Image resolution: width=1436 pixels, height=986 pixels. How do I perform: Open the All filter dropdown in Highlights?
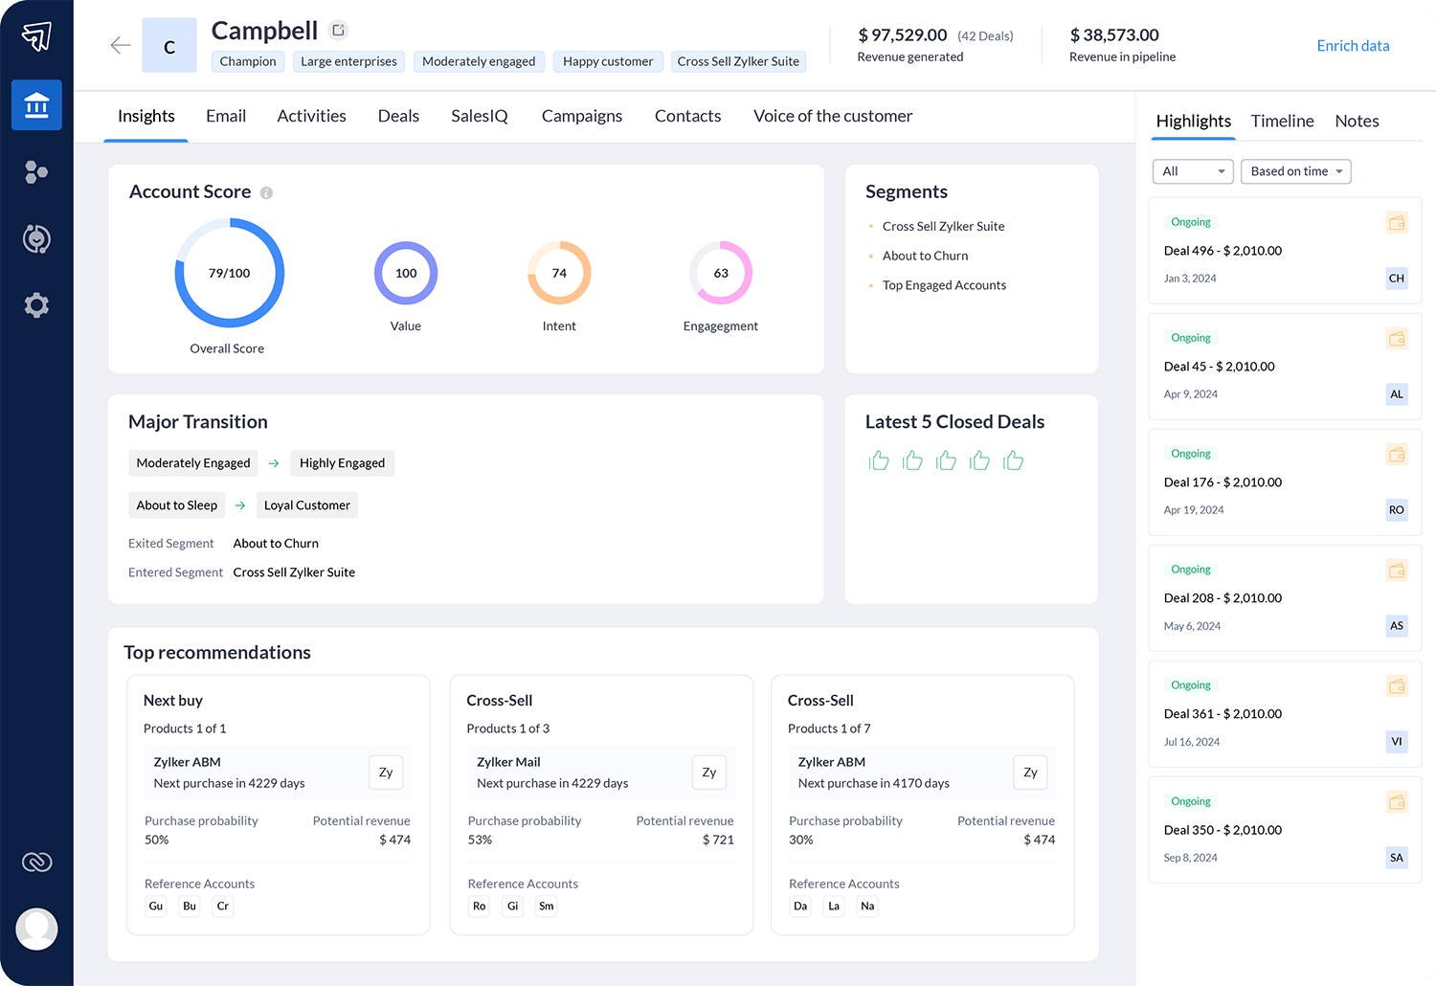click(x=1193, y=171)
